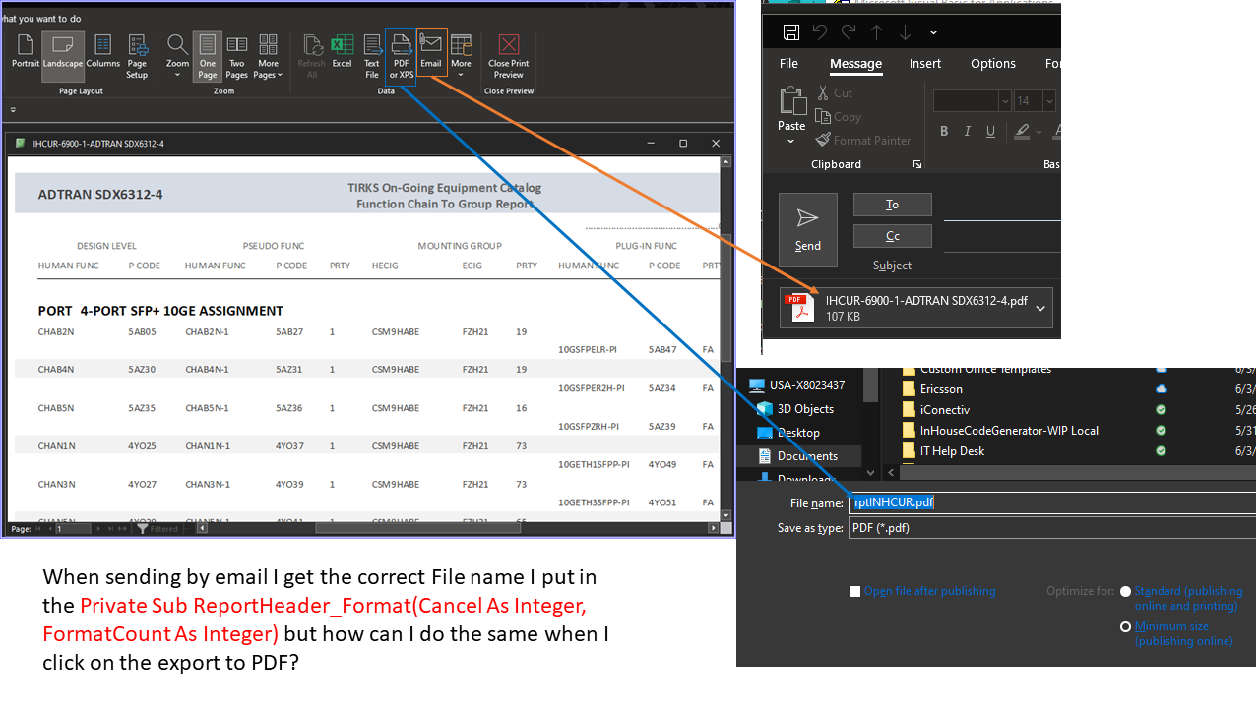Check Open file after publishing
The width and height of the screenshot is (1260, 708).
[x=854, y=592]
